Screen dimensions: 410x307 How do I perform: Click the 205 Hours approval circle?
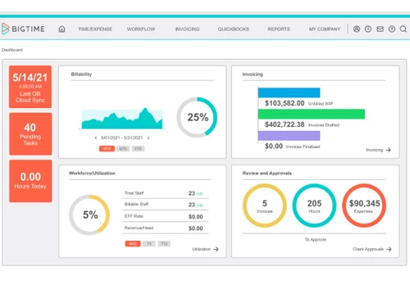[x=314, y=205]
